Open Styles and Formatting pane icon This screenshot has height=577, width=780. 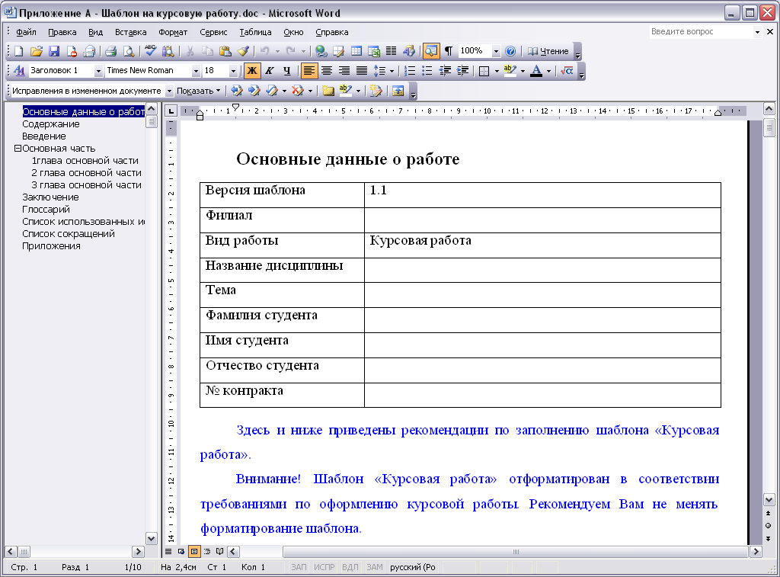[x=19, y=71]
